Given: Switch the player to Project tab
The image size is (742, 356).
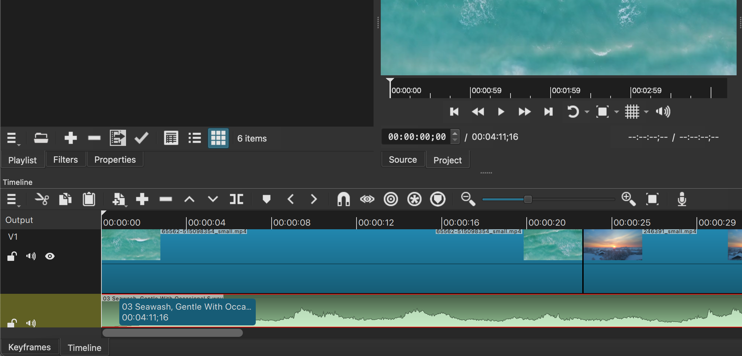Looking at the screenshot, I should click(x=447, y=160).
